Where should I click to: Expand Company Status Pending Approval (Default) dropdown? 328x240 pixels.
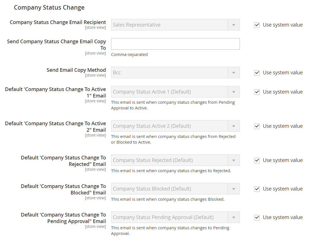(175, 217)
